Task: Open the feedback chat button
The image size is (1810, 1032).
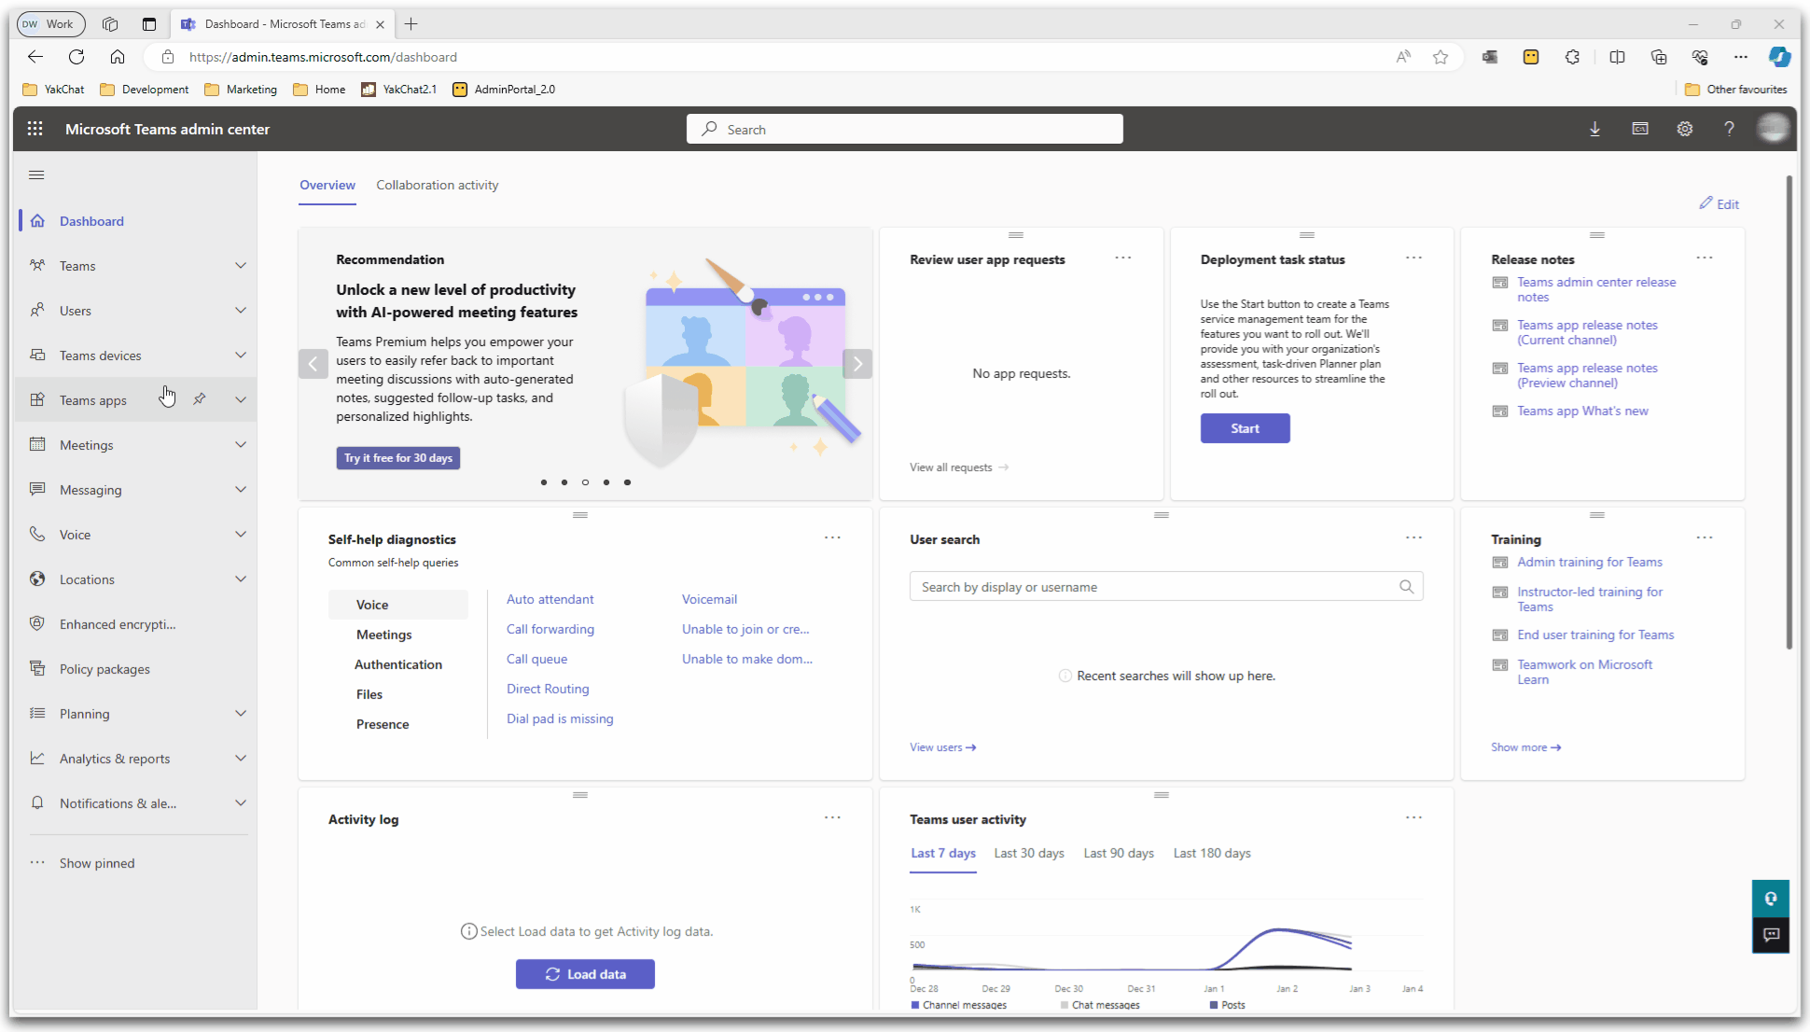Action: (x=1770, y=934)
